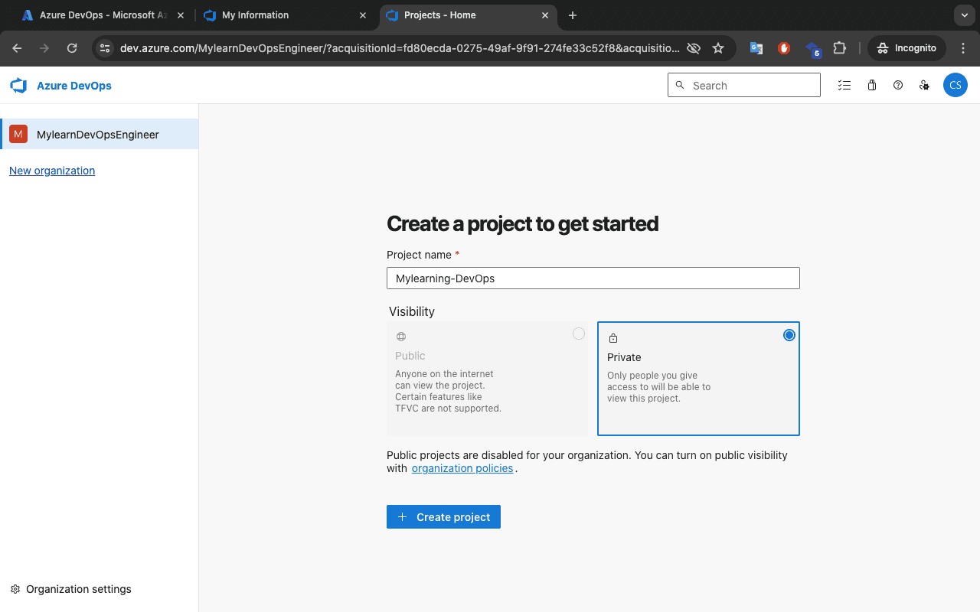Click the Google Translate extension icon
The height and width of the screenshot is (612, 980).
(x=756, y=48)
